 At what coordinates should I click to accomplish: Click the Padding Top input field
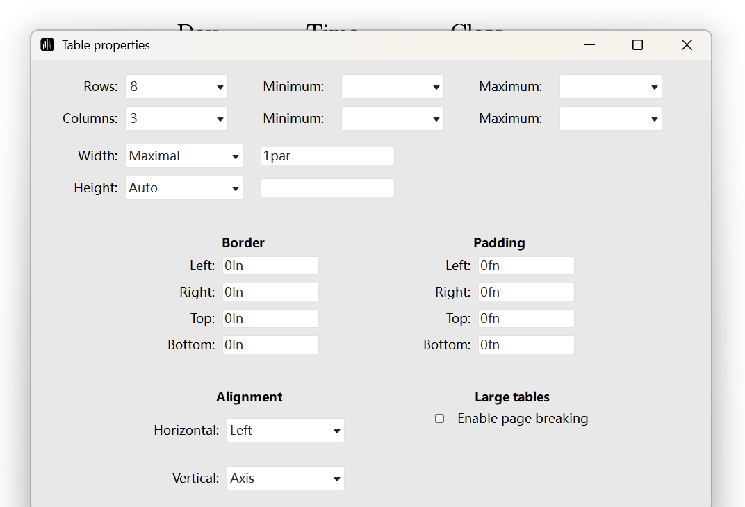click(526, 319)
